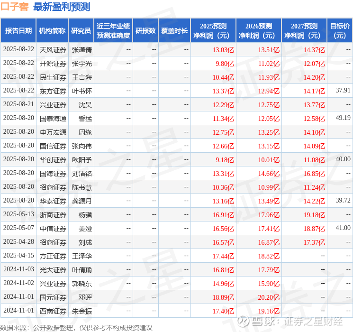Screen dimensions: 353x332
Task: Click the 2025-05-07 report date
Action: (18, 228)
